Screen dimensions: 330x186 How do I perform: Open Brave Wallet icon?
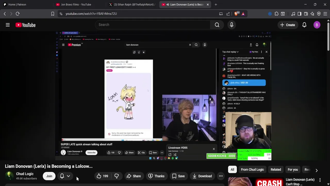pos(306,14)
